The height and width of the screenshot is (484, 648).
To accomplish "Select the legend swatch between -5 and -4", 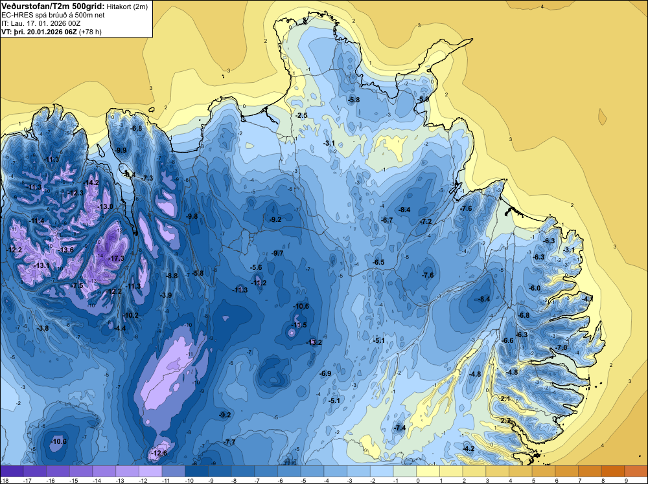I will (312, 471).
